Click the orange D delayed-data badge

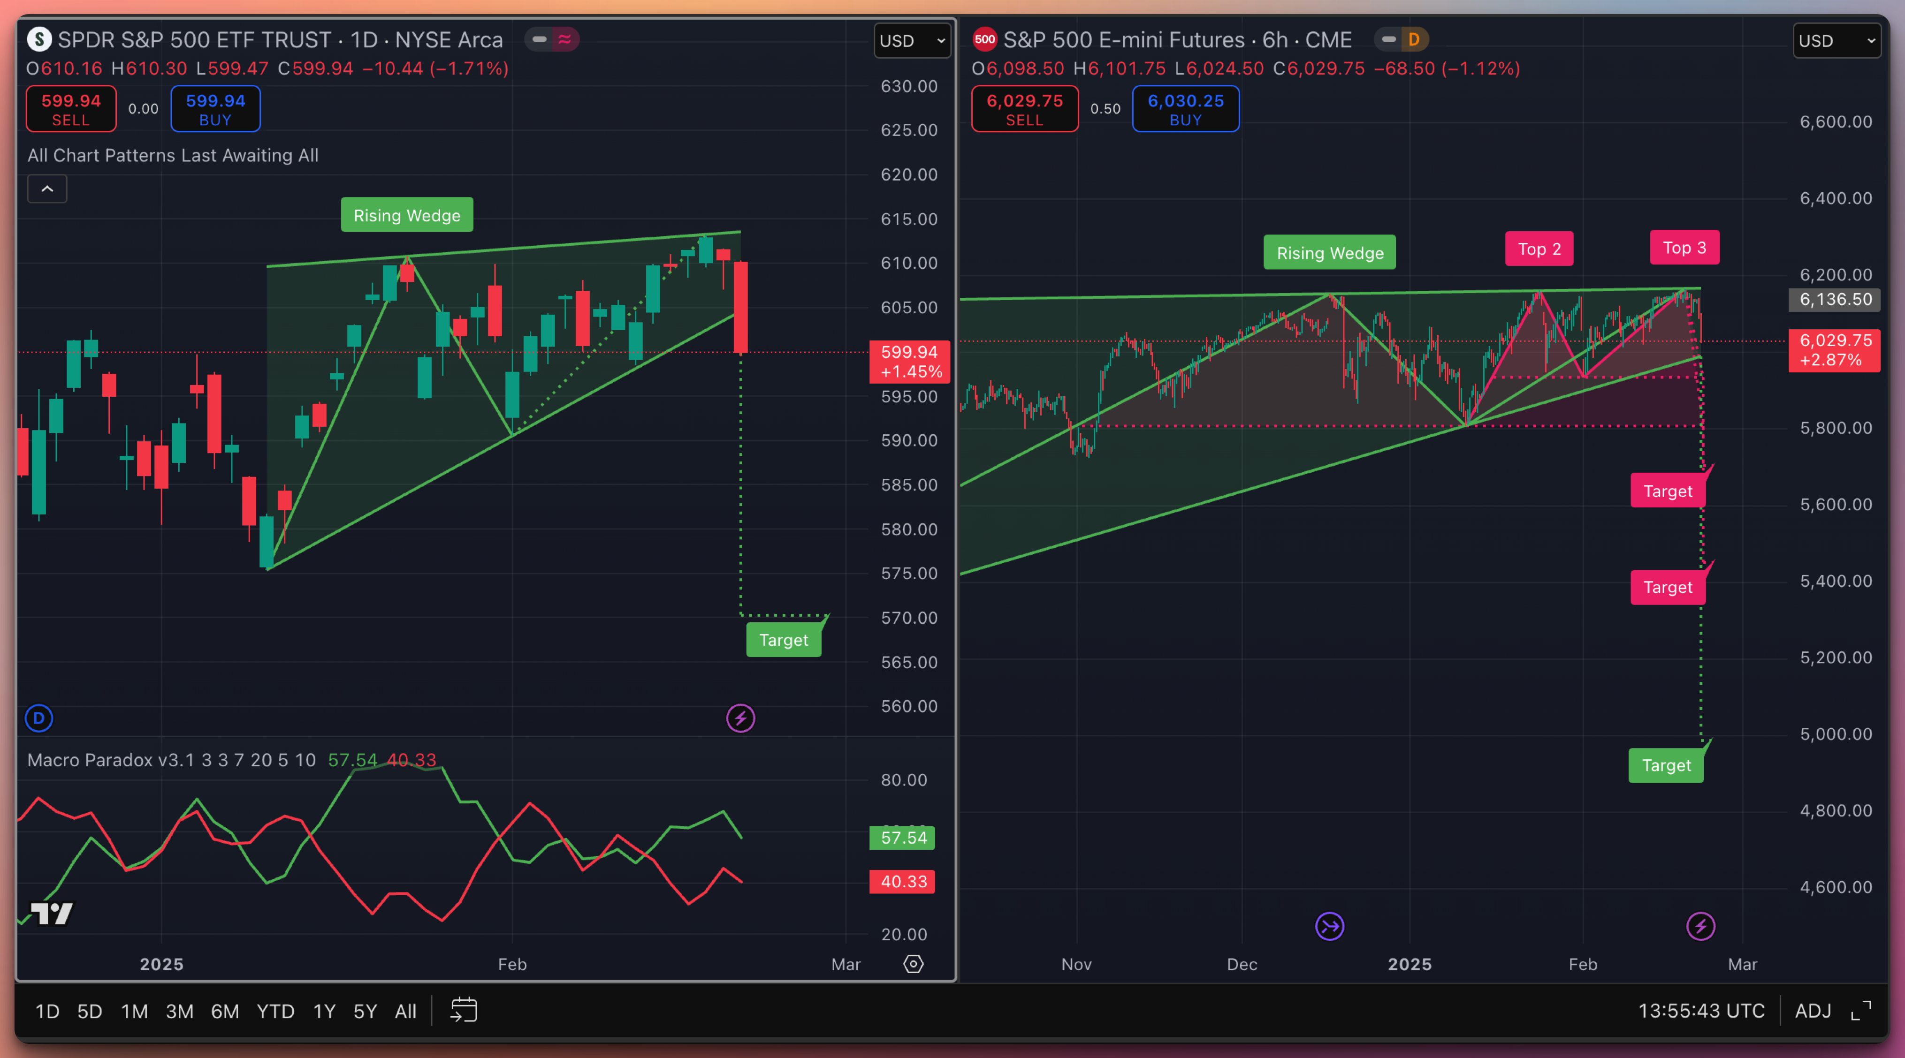1414,39
